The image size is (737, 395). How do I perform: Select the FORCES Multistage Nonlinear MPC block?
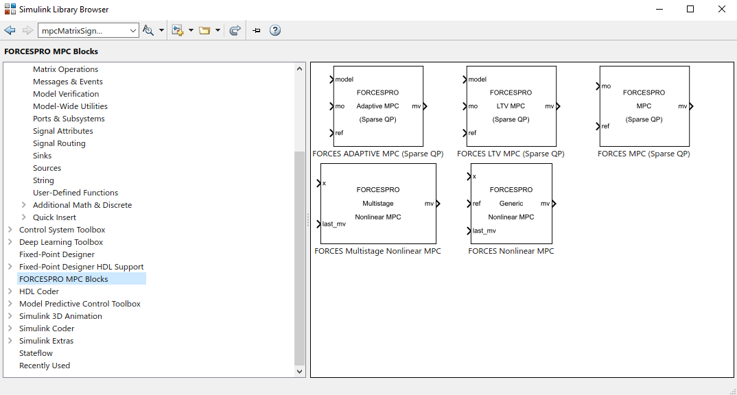(377, 204)
